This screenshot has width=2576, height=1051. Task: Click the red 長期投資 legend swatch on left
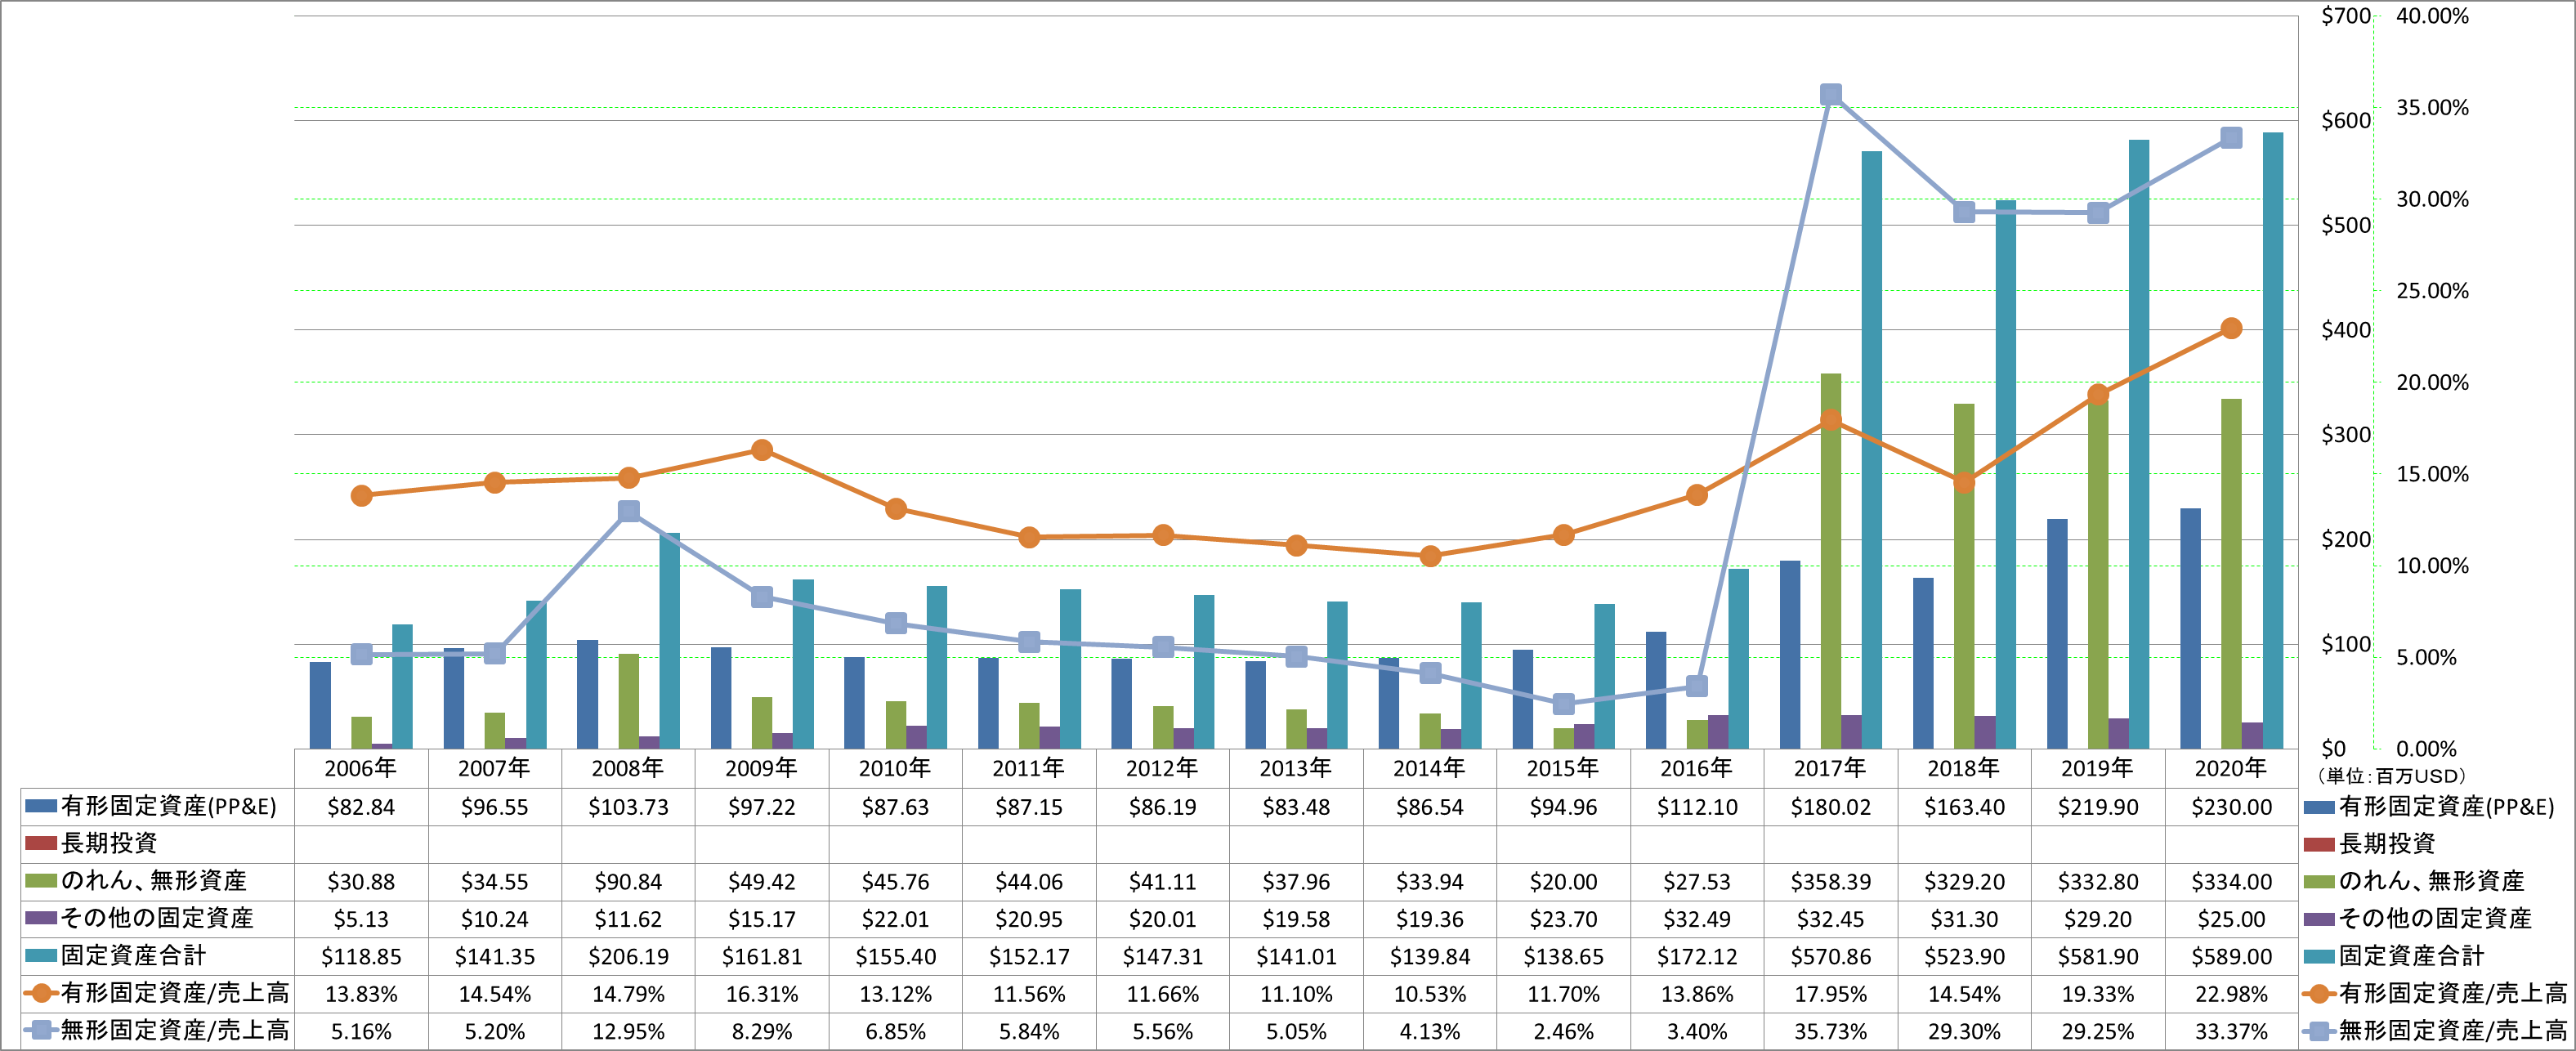pyautogui.click(x=41, y=843)
